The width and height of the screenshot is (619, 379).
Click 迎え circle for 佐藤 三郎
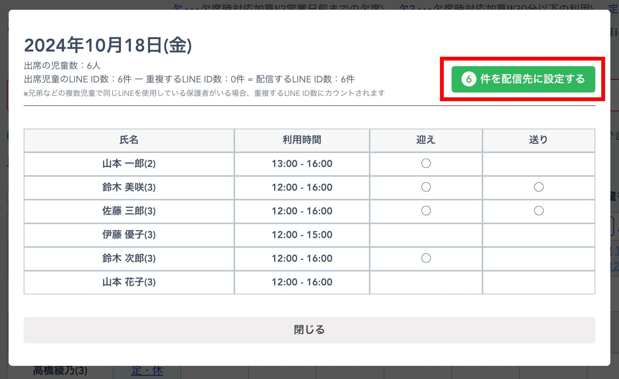(426, 211)
